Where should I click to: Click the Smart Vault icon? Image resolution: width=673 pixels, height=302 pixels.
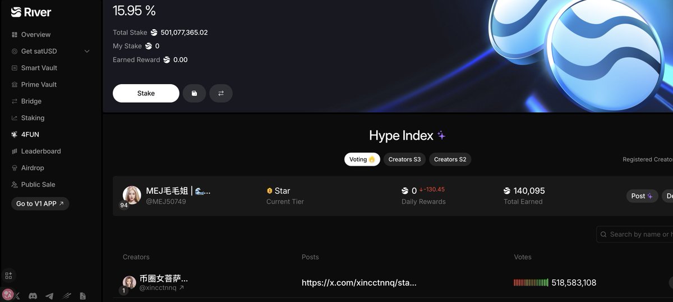click(x=15, y=68)
